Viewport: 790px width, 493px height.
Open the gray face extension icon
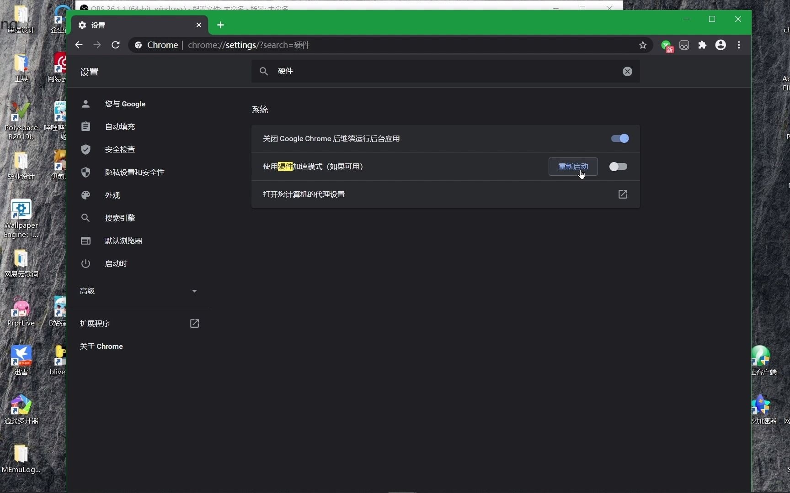click(684, 45)
